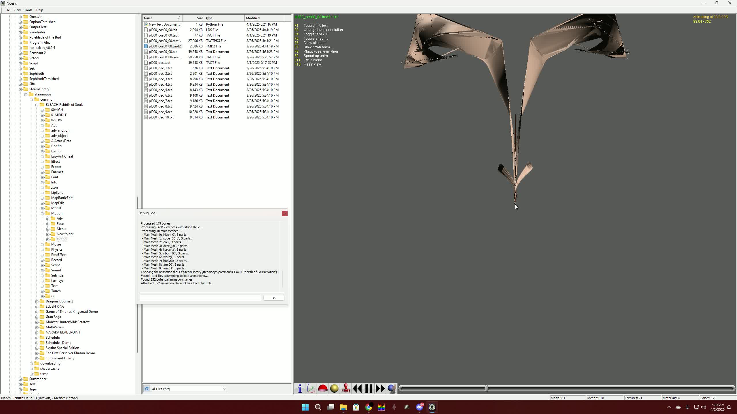This screenshot has height=414, width=737.
Task: Expand the ELDEN RING folder node
Action: (x=37, y=307)
